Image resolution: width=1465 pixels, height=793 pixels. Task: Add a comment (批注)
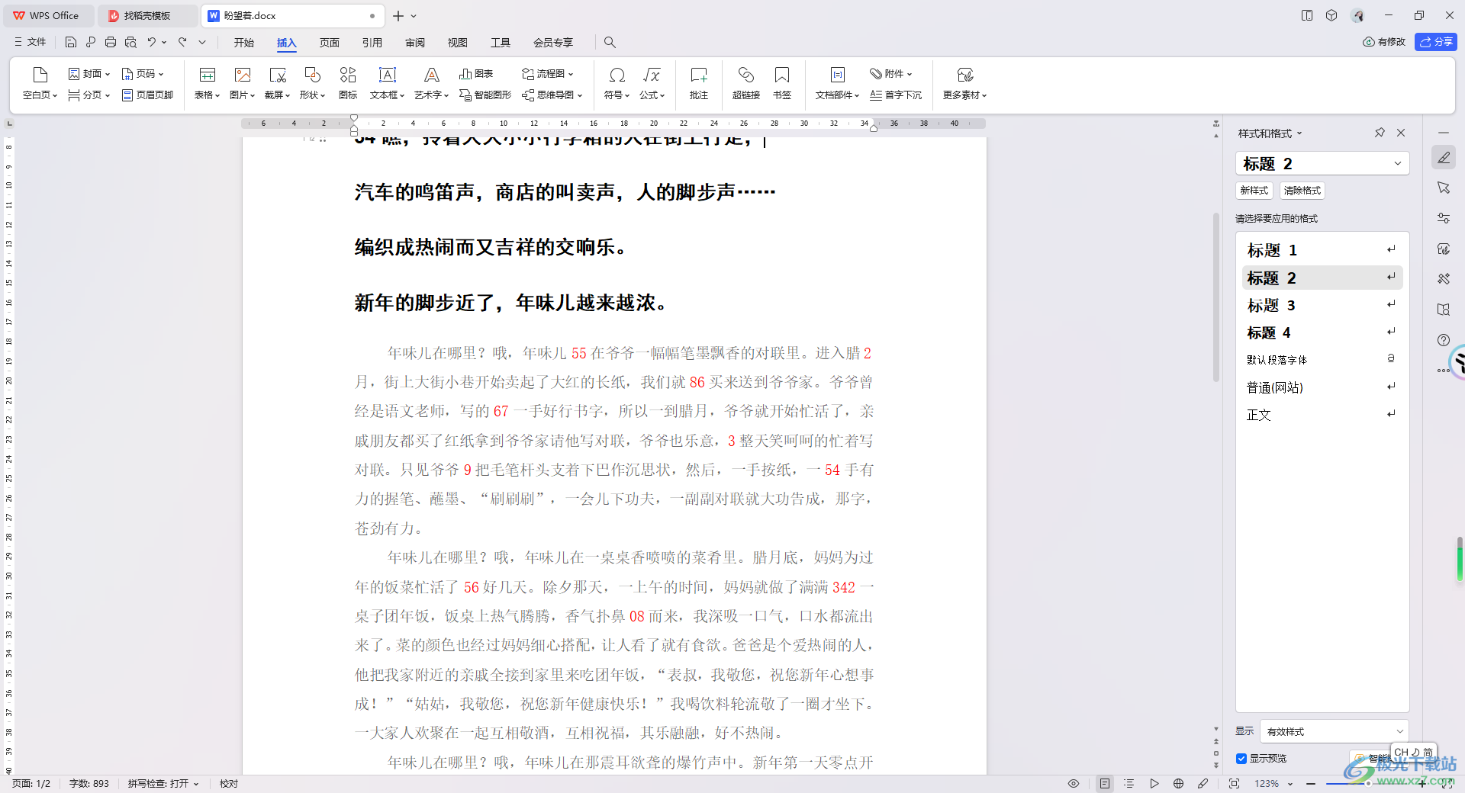[699, 83]
